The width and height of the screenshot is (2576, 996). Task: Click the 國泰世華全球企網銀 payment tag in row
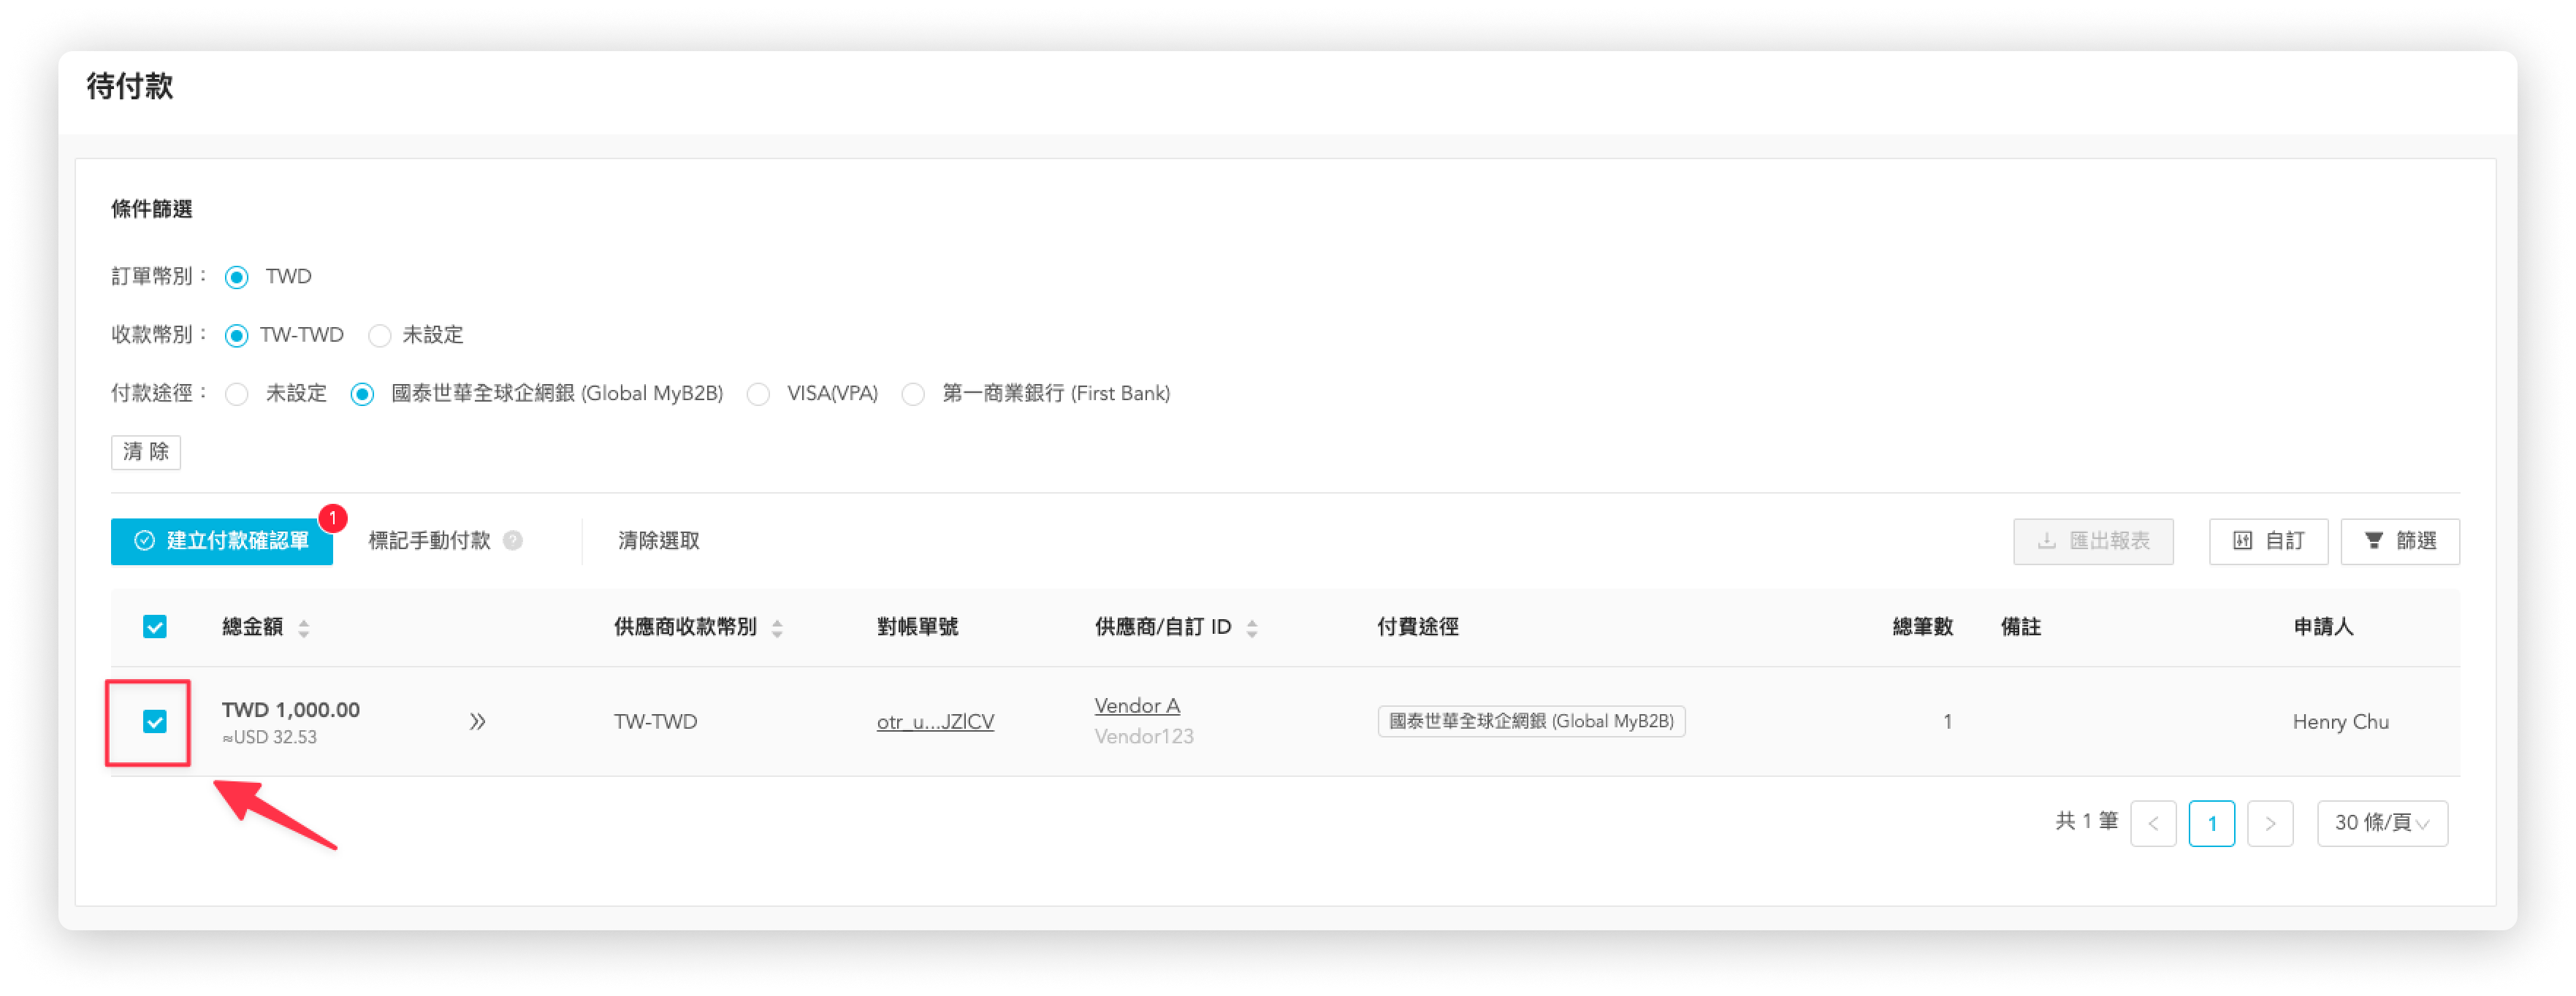[1531, 721]
